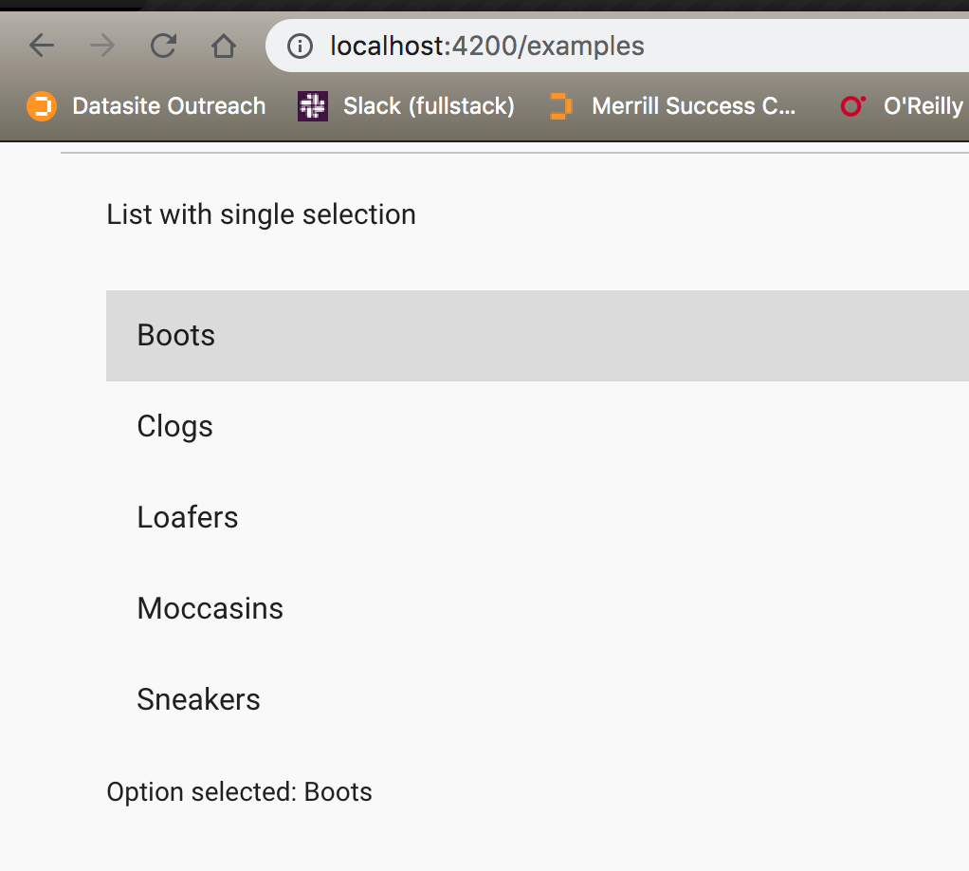Select the Sneakers list option

538,699
